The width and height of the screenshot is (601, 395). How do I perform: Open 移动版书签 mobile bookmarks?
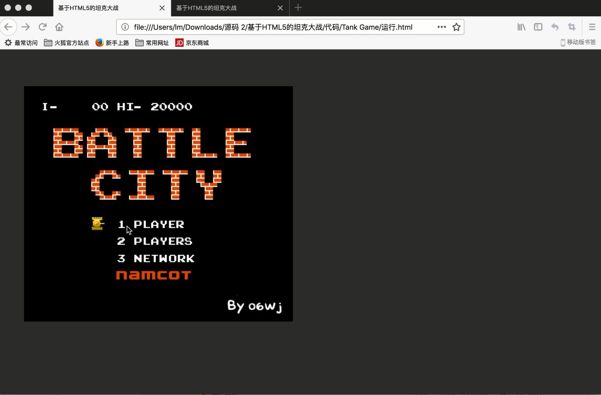click(x=578, y=42)
